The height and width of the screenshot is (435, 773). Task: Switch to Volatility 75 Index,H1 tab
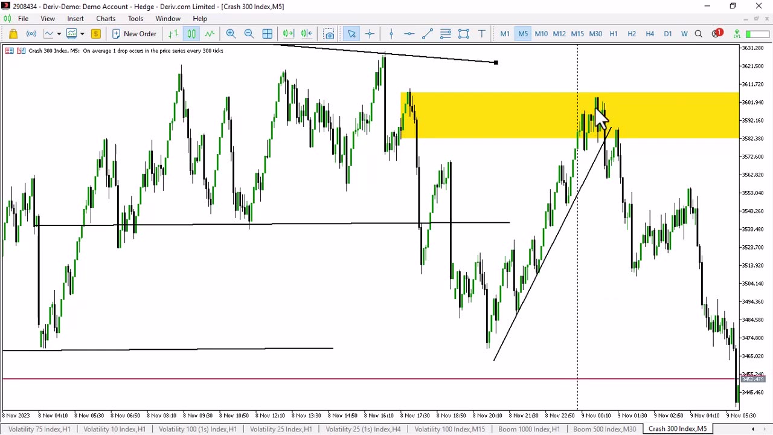(x=39, y=429)
